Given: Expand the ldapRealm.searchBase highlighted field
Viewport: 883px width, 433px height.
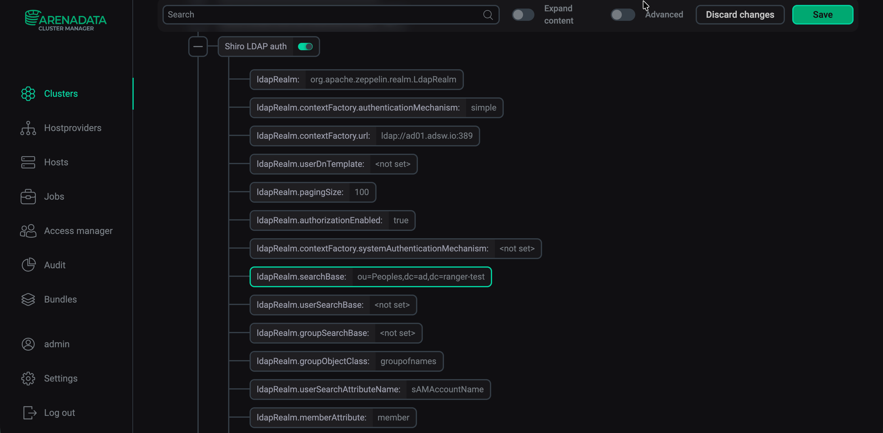Looking at the screenshot, I should [x=422, y=277].
